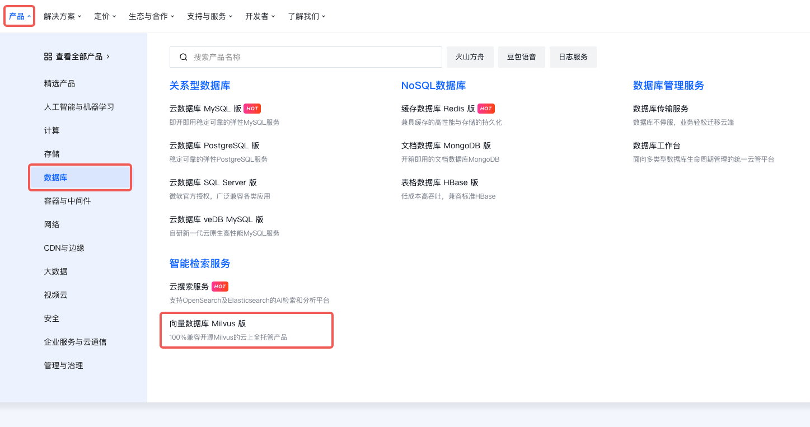
Task: Open the 数据库管理服务 heading link
Action: tap(668, 86)
